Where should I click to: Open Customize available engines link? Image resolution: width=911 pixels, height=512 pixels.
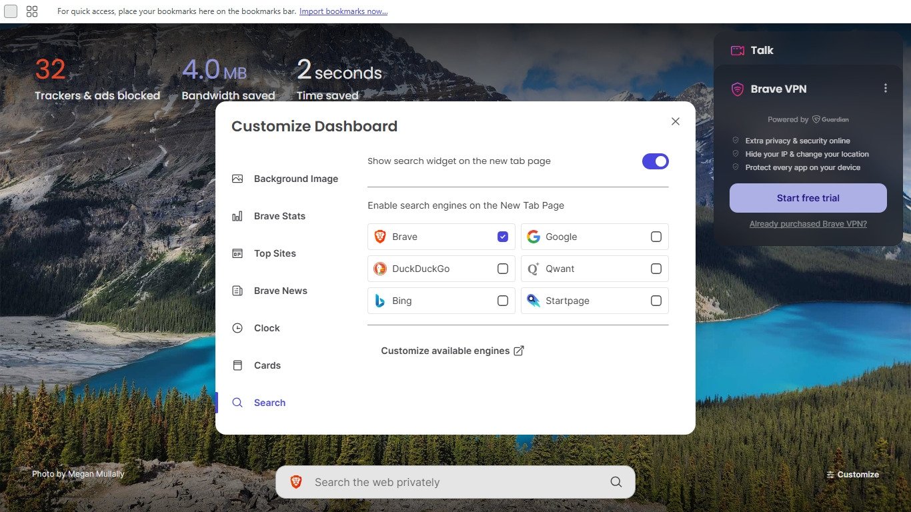[452, 351]
